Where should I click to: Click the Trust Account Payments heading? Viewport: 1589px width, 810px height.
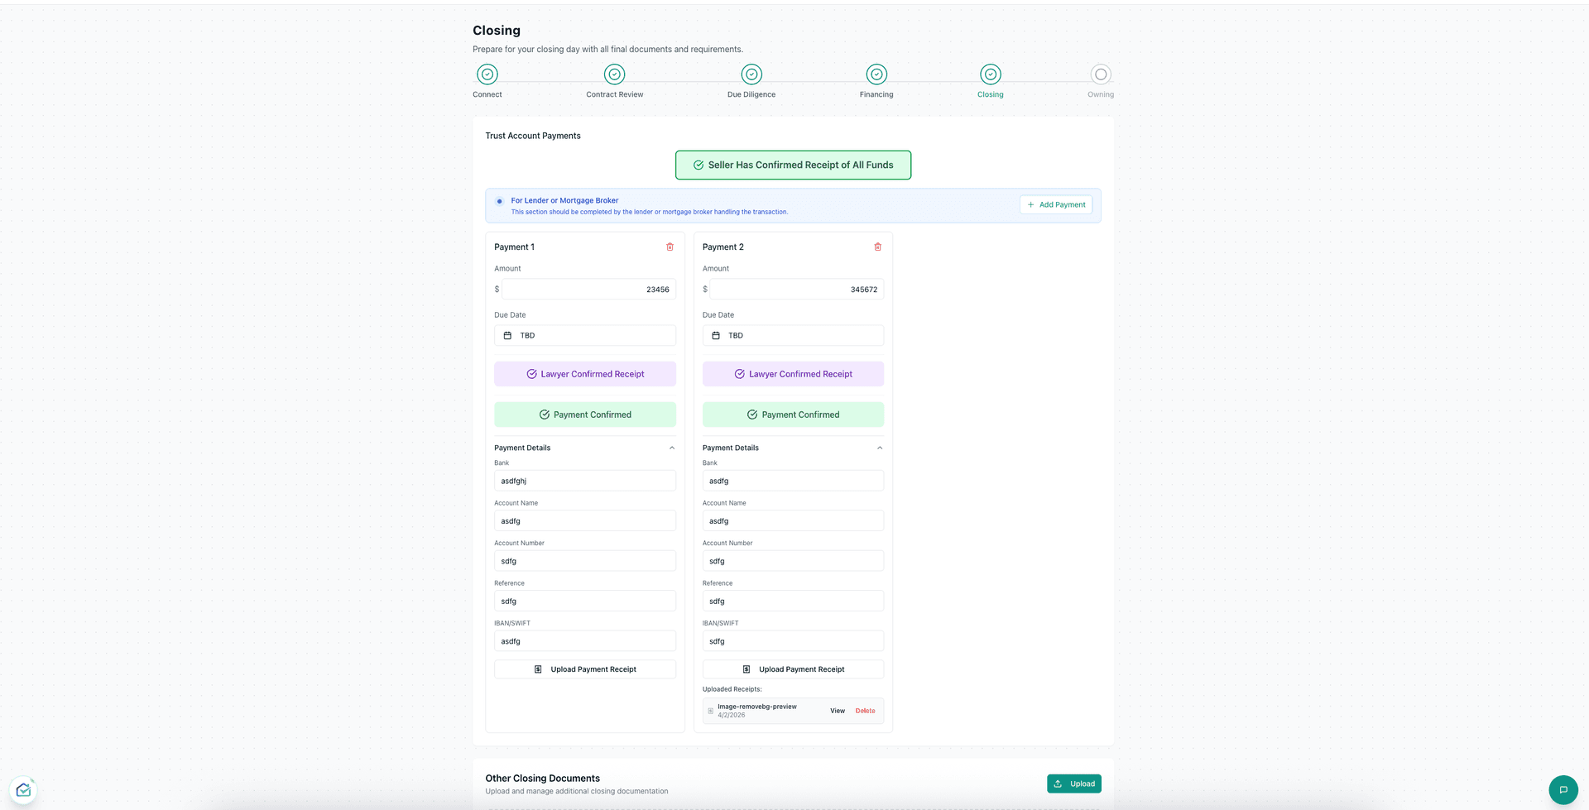(533, 136)
